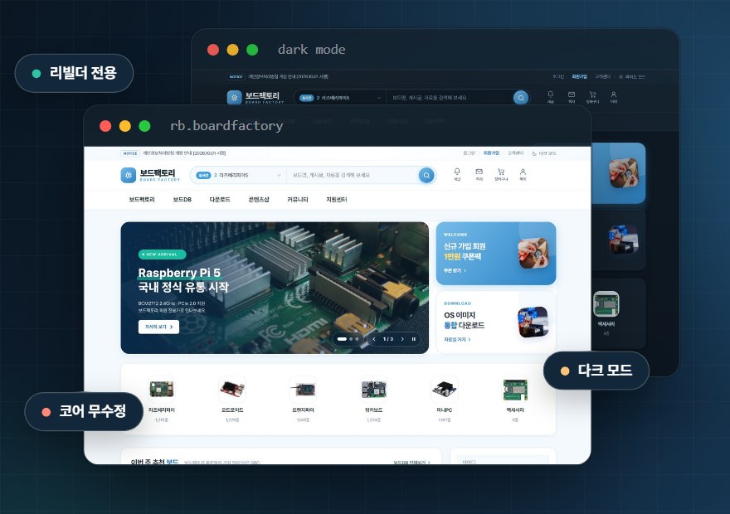Click the search text input field

[353, 176]
